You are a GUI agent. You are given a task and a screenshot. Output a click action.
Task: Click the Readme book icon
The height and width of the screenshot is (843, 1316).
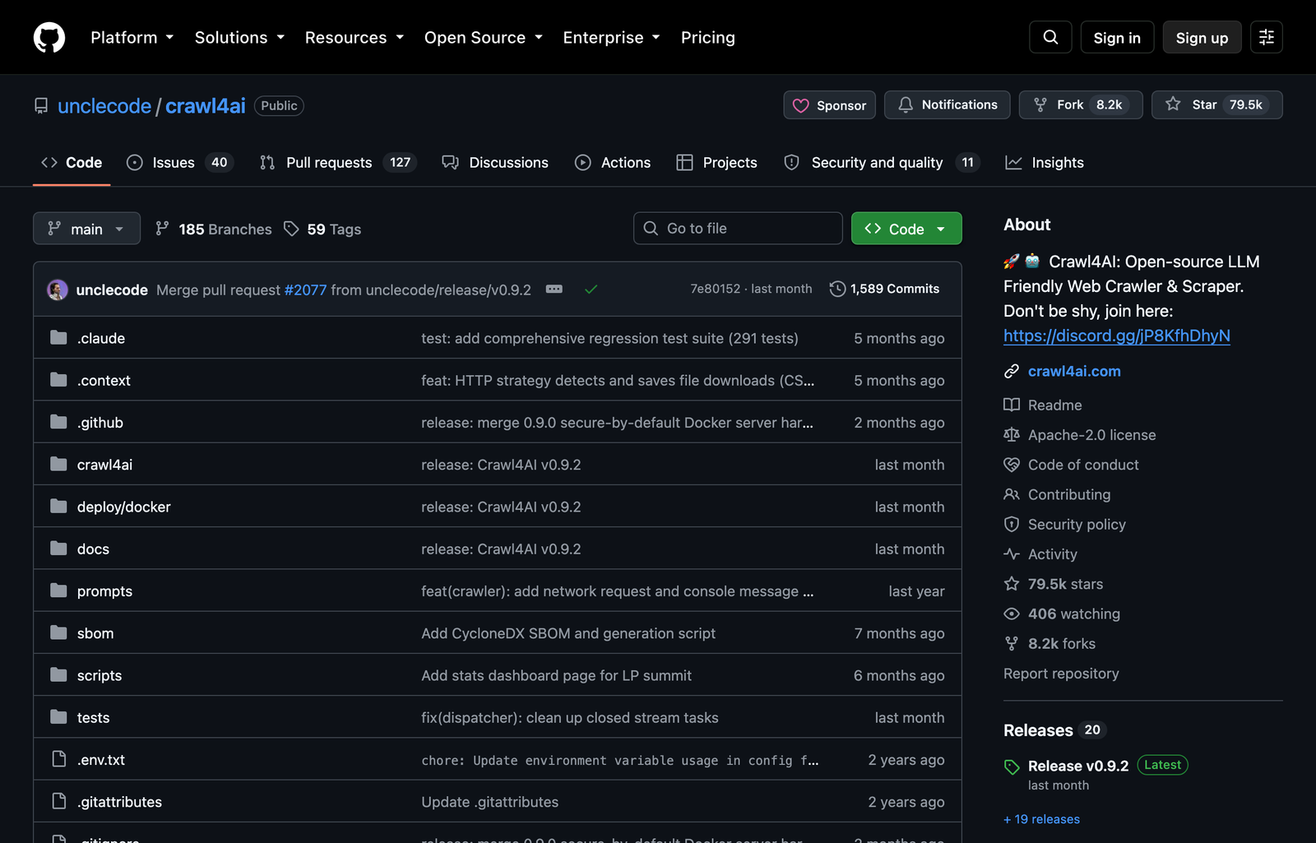[1012, 405]
